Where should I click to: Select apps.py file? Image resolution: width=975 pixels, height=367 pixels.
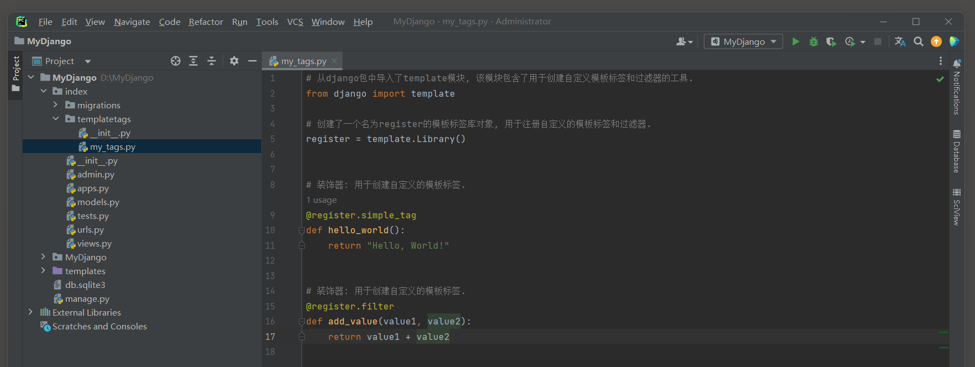[x=88, y=188]
